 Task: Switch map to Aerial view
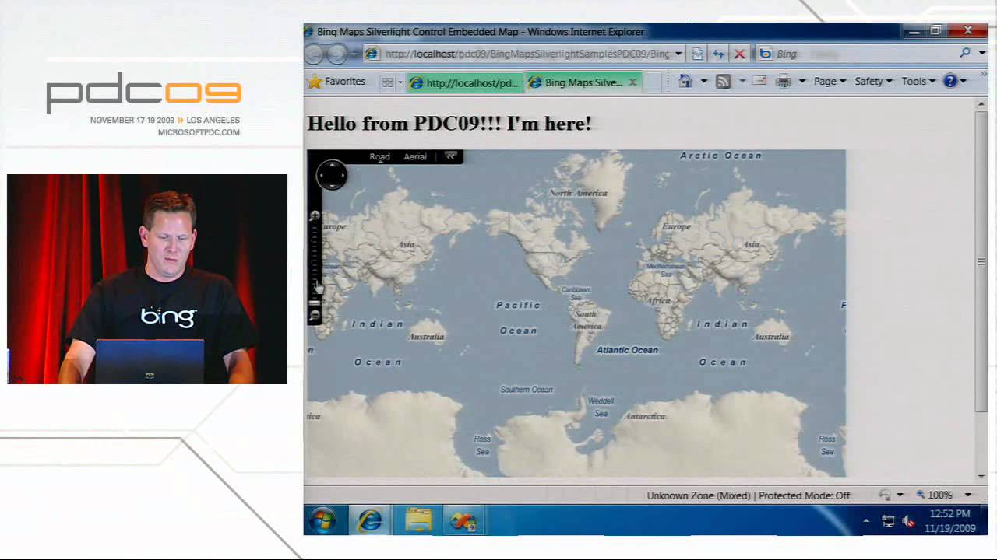tap(415, 156)
